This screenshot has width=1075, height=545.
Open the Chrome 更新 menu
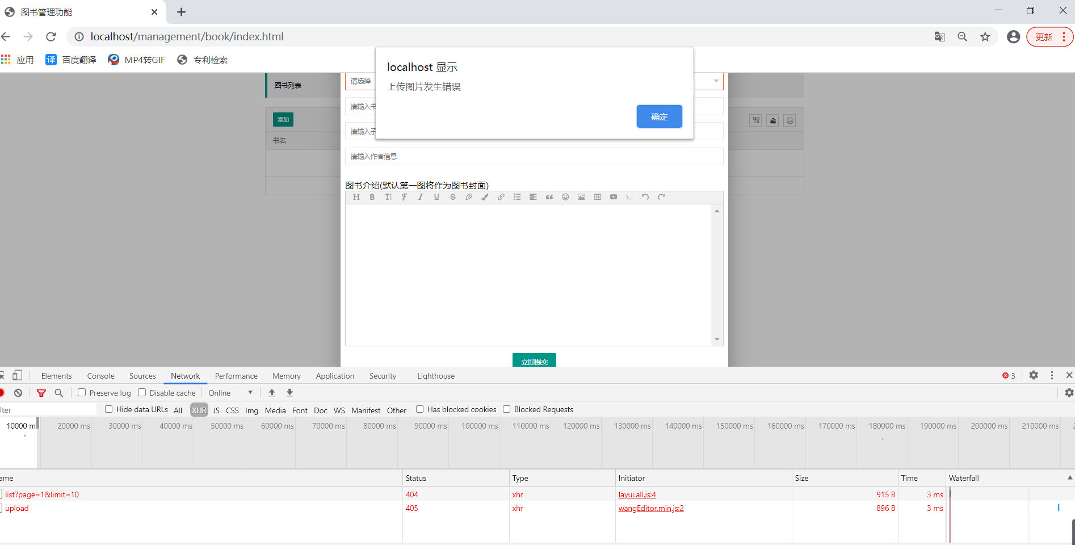pyautogui.click(x=1049, y=37)
